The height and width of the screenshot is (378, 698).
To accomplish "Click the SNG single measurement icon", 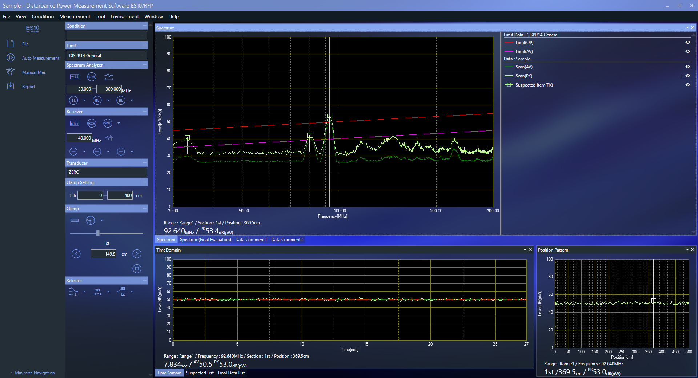I will (x=108, y=123).
